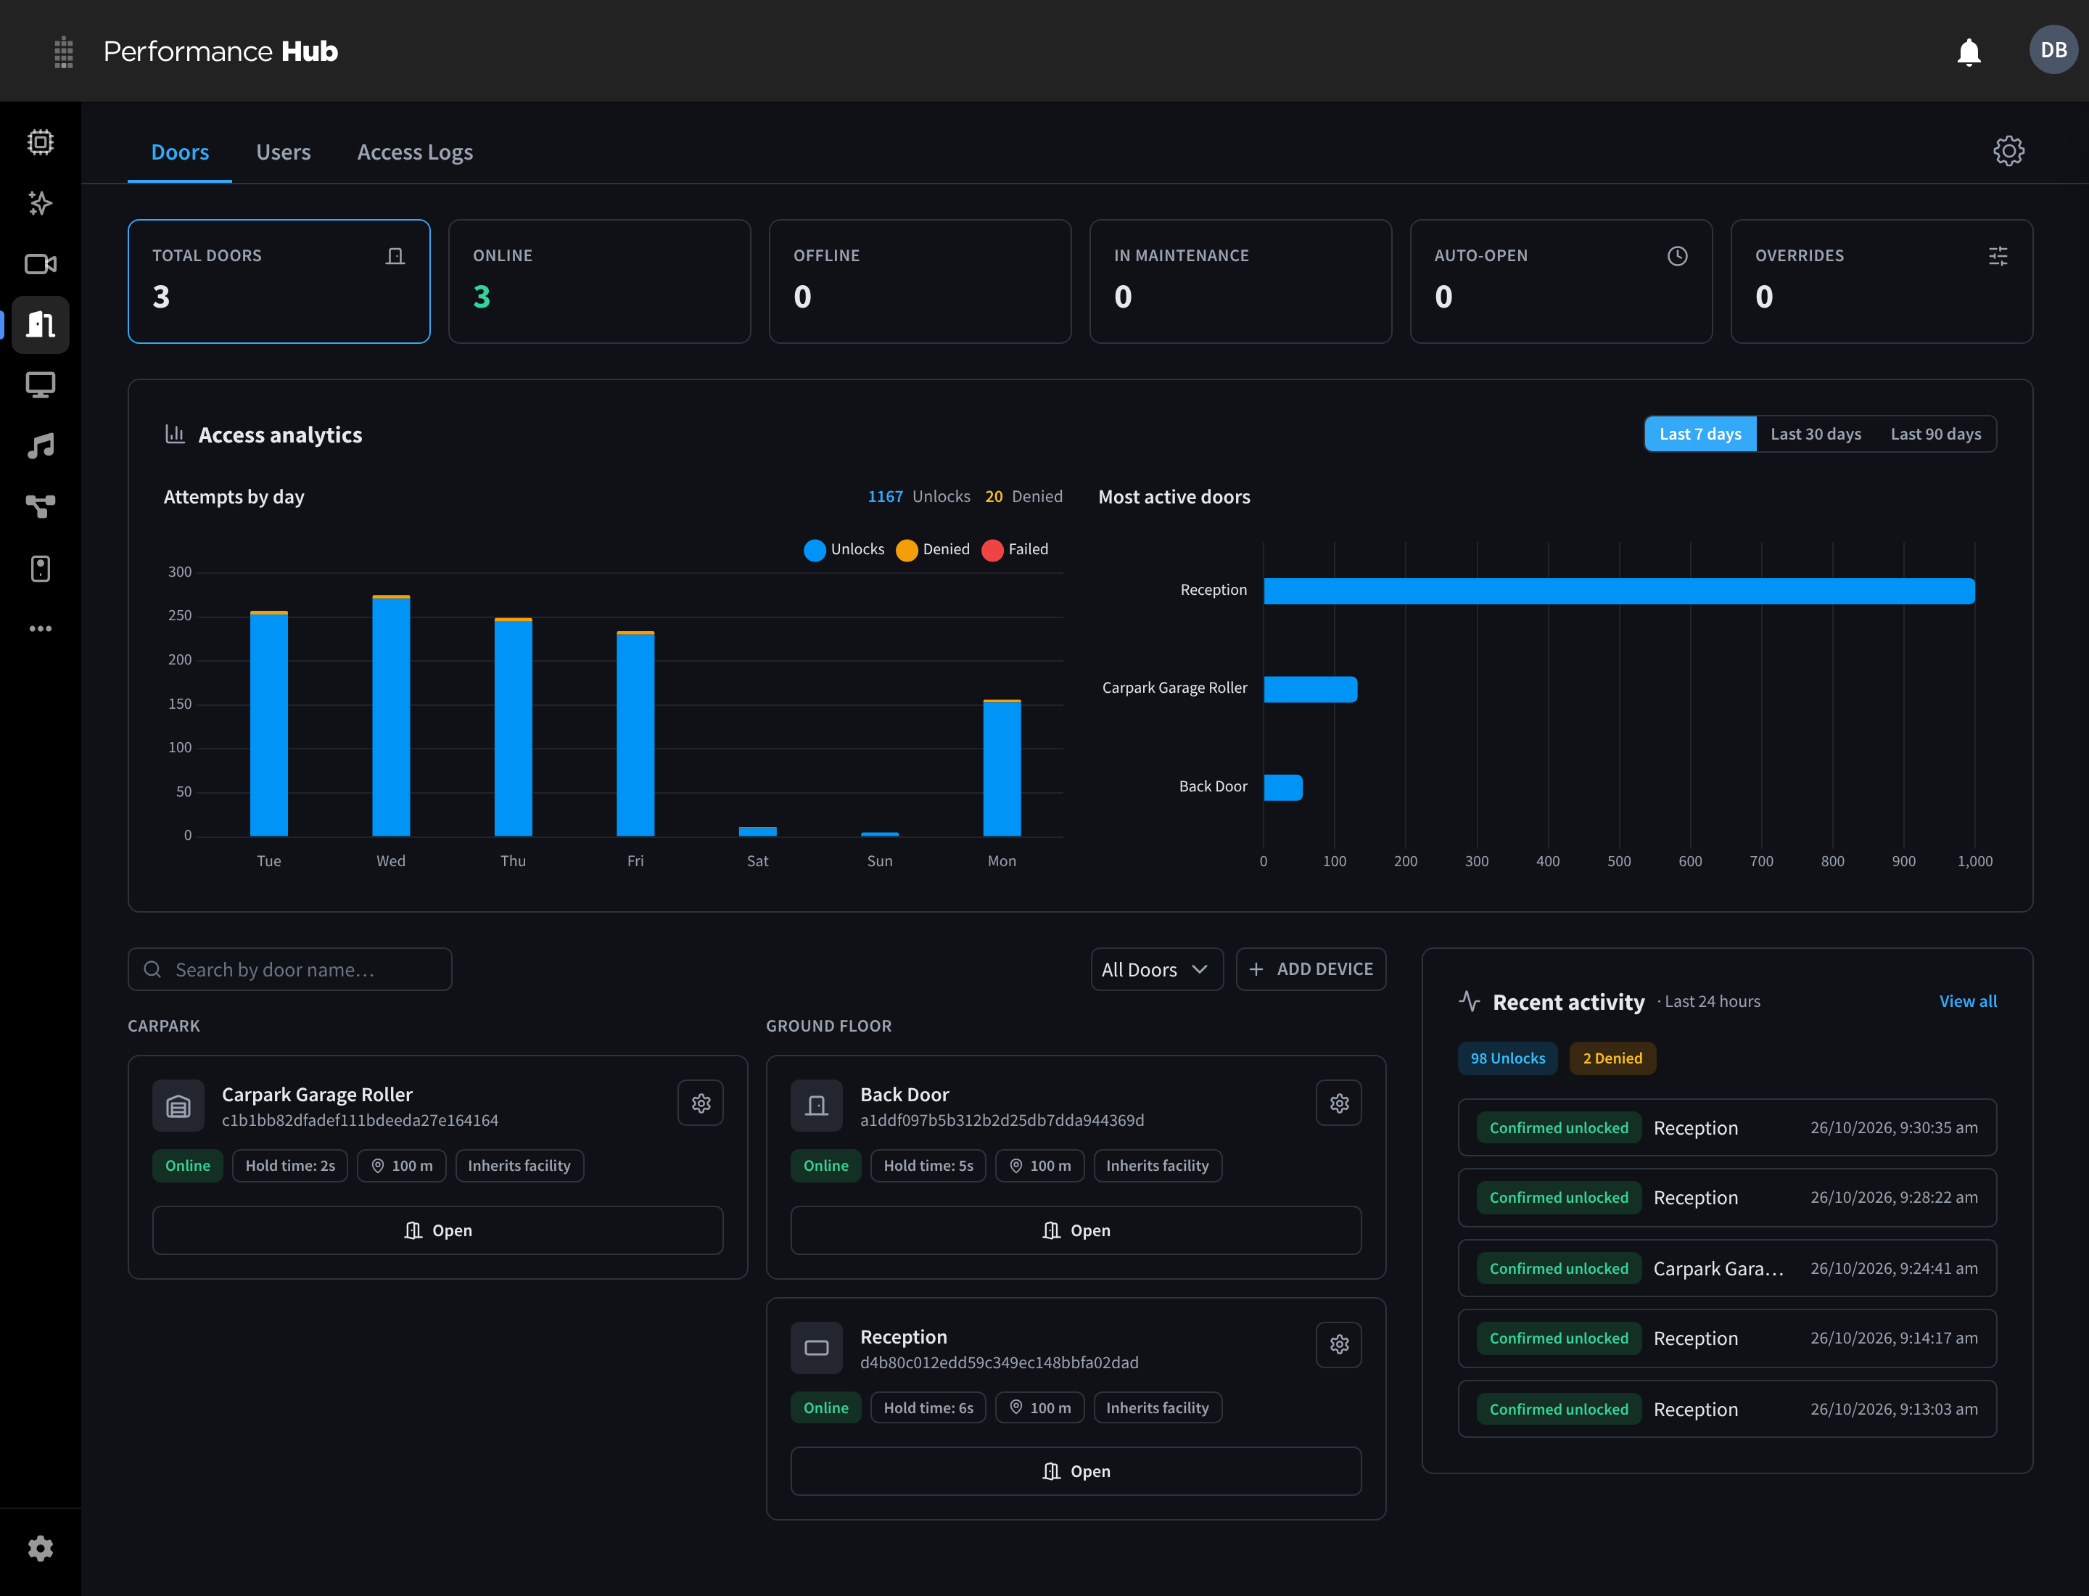The image size is (2089, 1596).
Task: Open the app grid launcher icon
Action: (64, 52)
